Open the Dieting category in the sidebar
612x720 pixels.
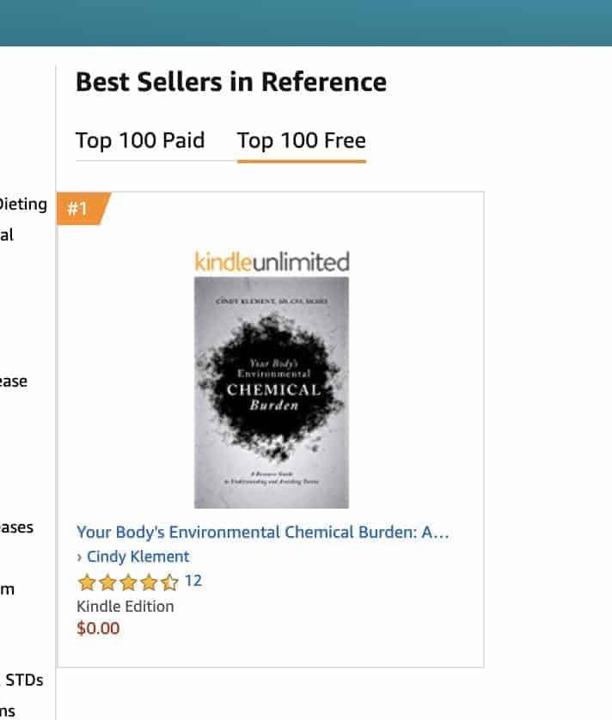(x=22, y=204)
